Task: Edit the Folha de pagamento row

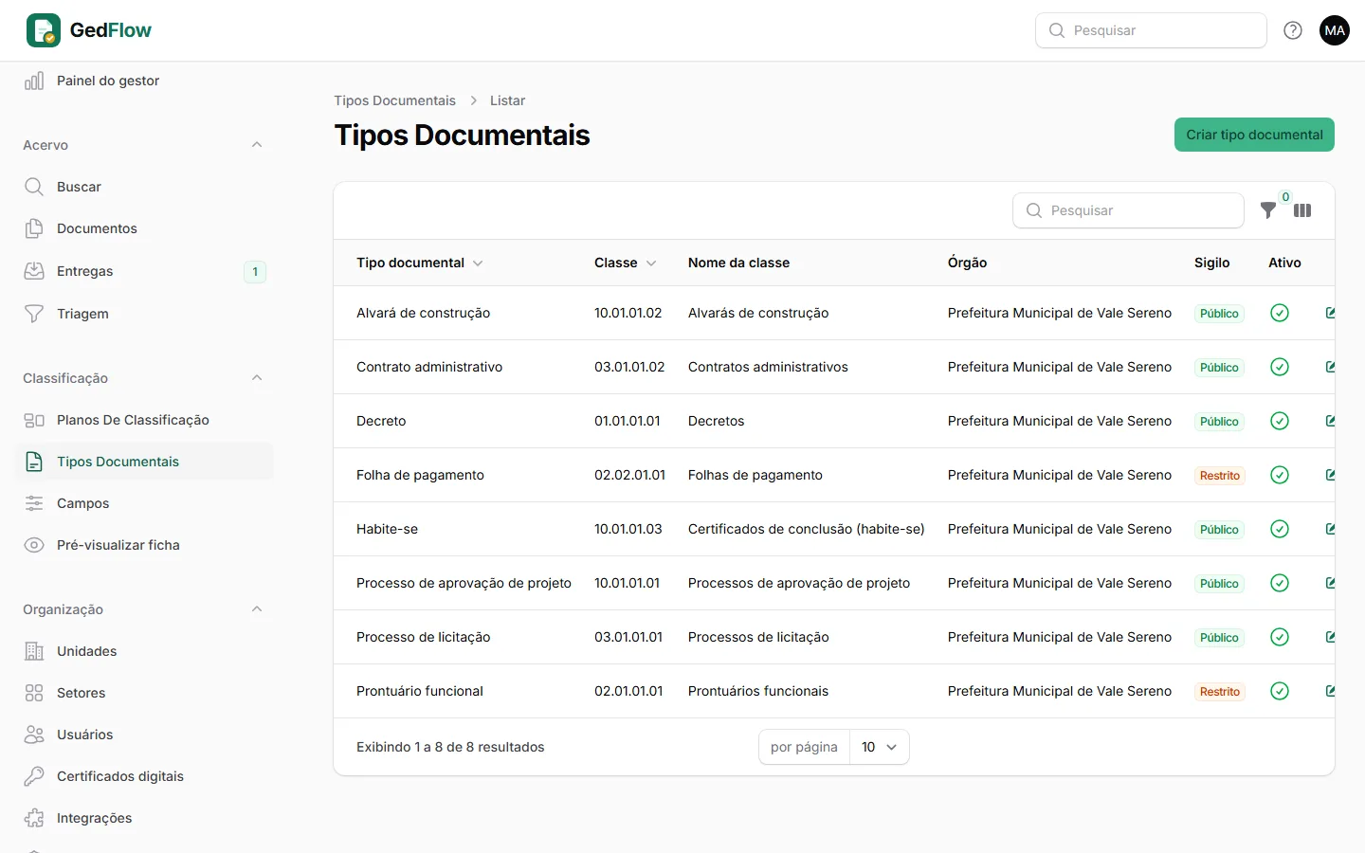Action: pos(1330,475)
